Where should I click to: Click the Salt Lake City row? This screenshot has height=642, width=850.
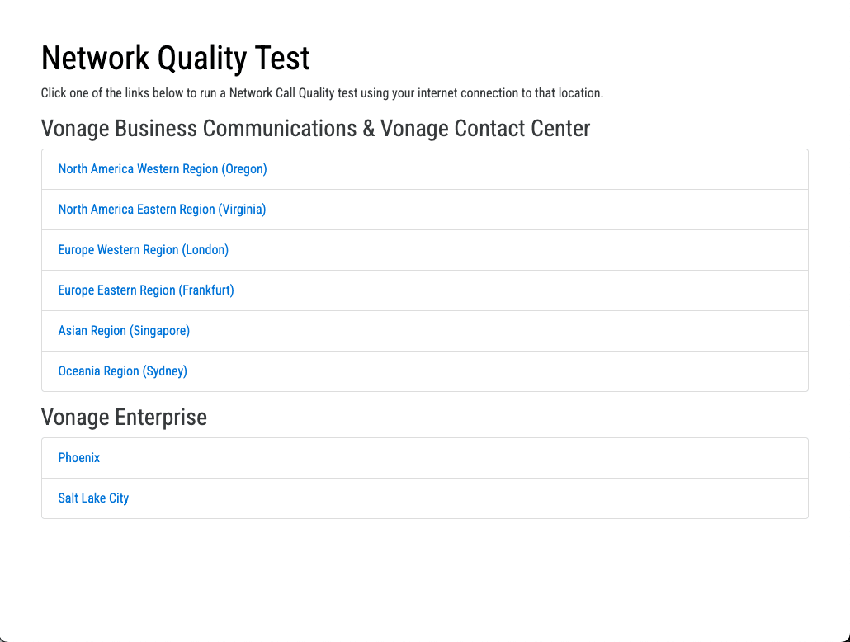coord(424,498)
